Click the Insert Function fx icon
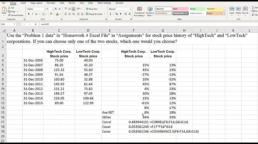The image size is (258, 144). pyautogui.click(x=36, y=24)
